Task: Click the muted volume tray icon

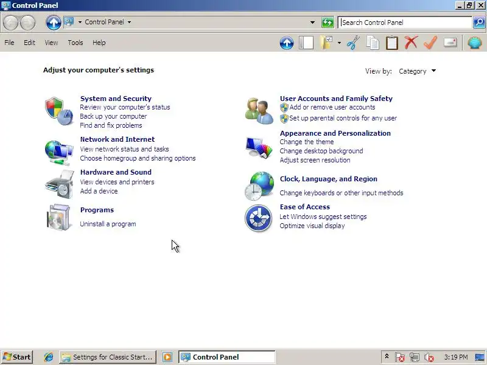Action: pyautogui.click(x=429, y=357)
